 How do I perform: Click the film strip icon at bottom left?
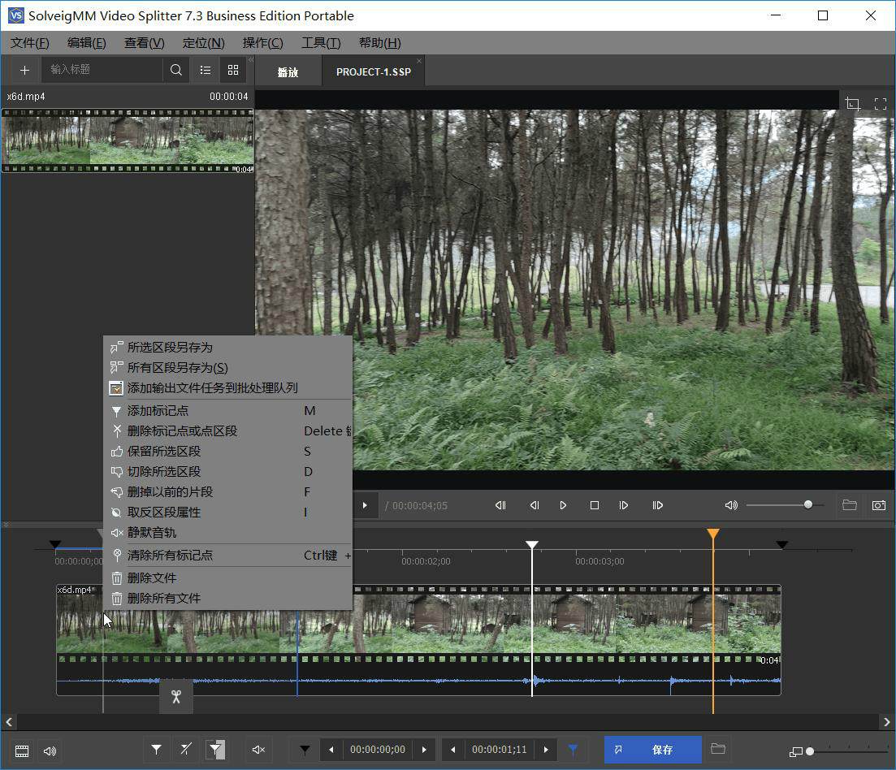21,751
